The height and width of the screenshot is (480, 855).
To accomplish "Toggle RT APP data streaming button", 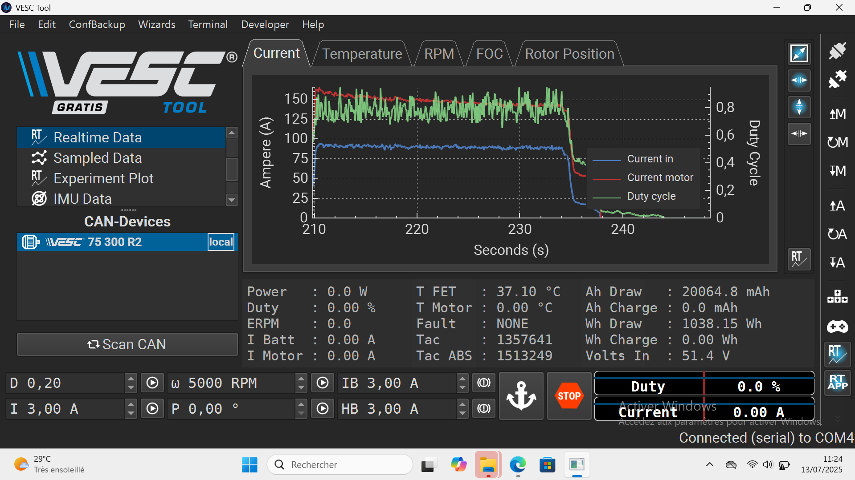I will (837, 382).
